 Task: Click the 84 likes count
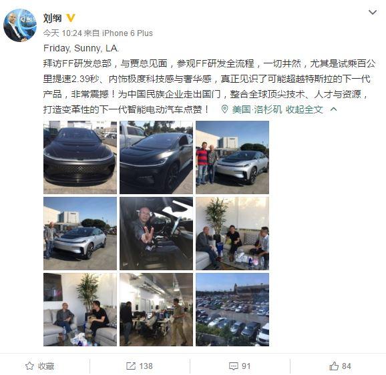click(347, 366)
